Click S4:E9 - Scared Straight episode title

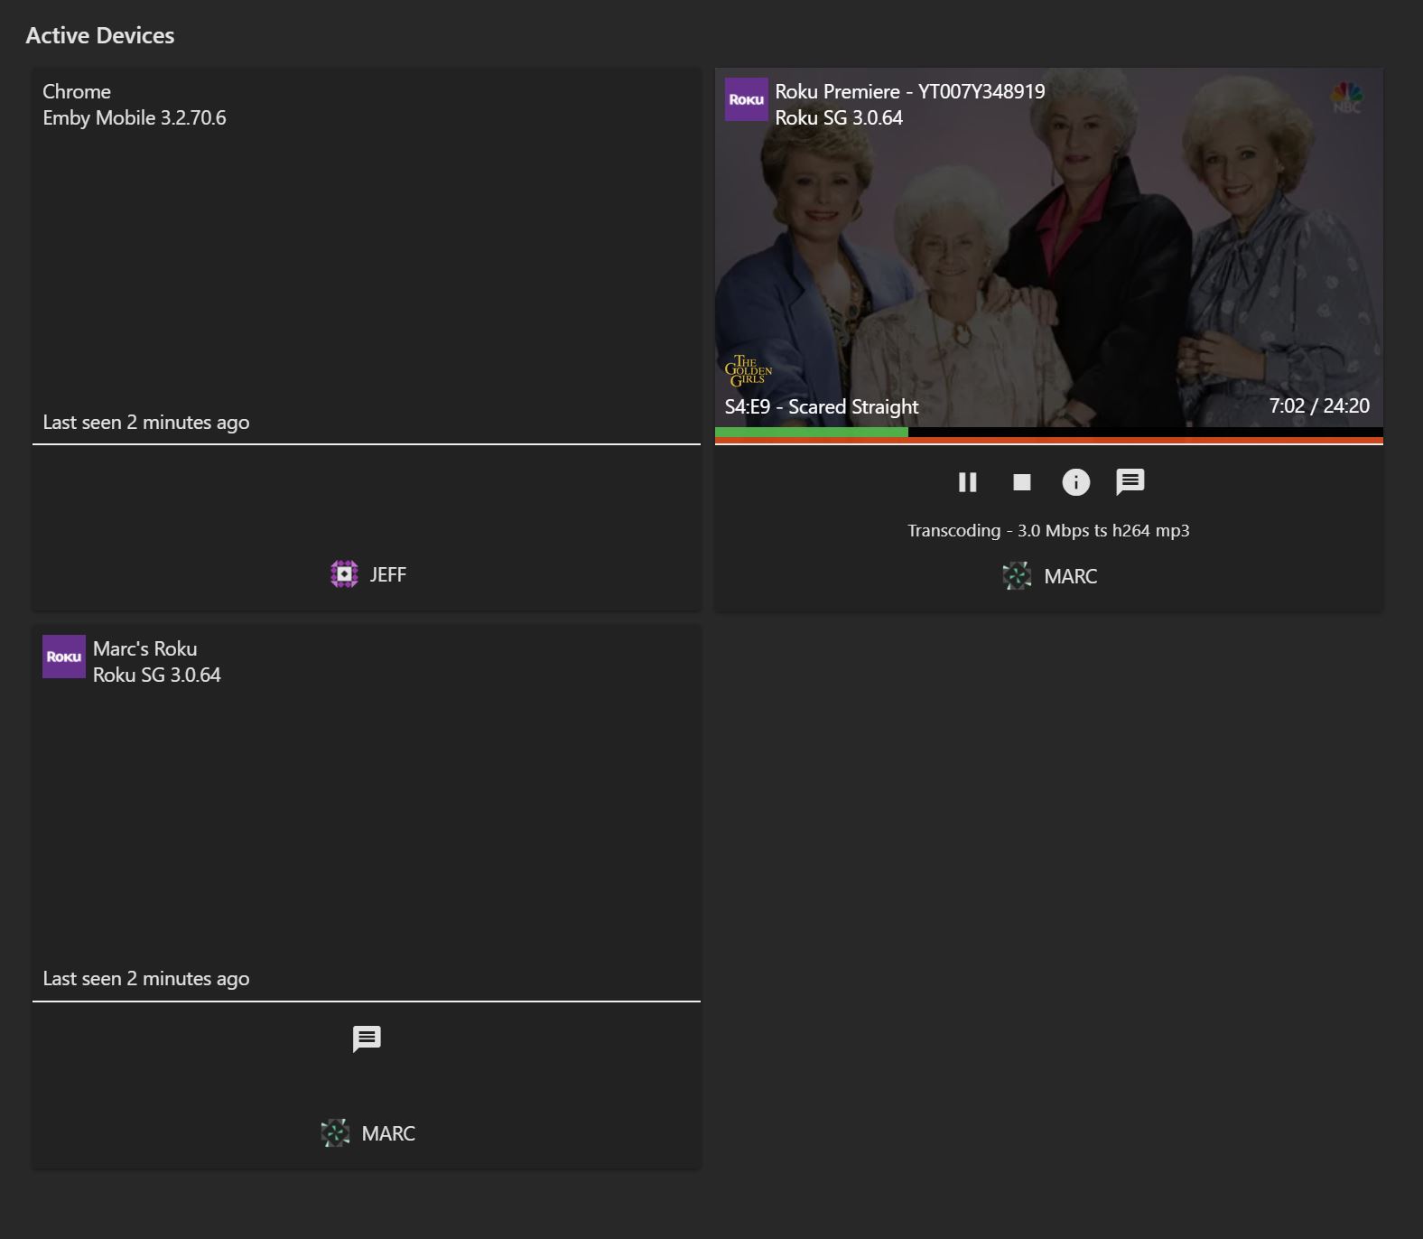(822, 406)
